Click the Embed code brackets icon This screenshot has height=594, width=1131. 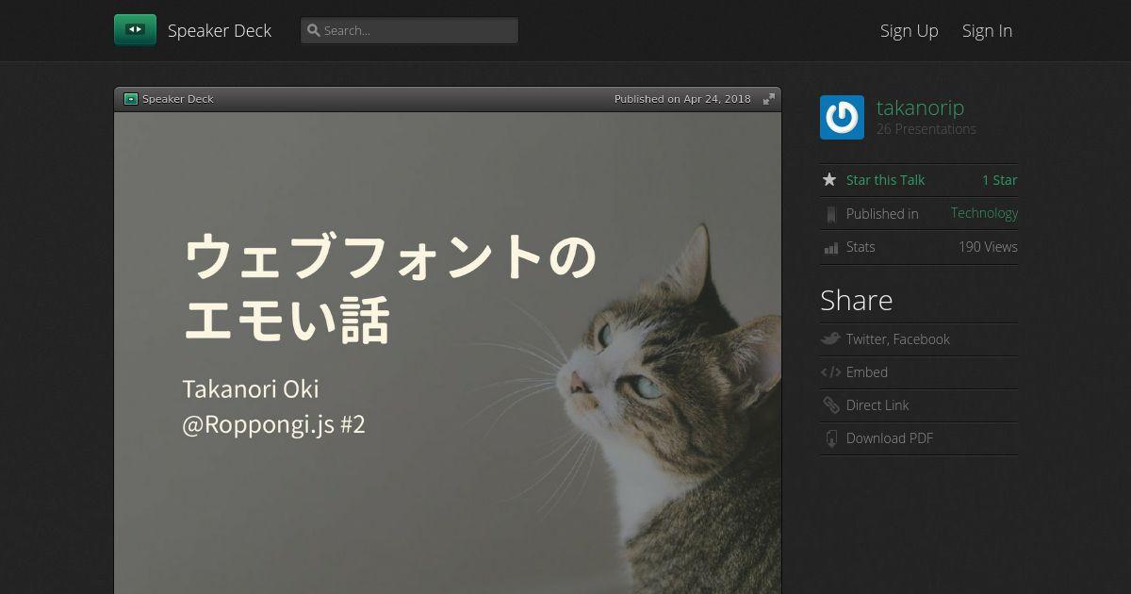click(830, 372)
